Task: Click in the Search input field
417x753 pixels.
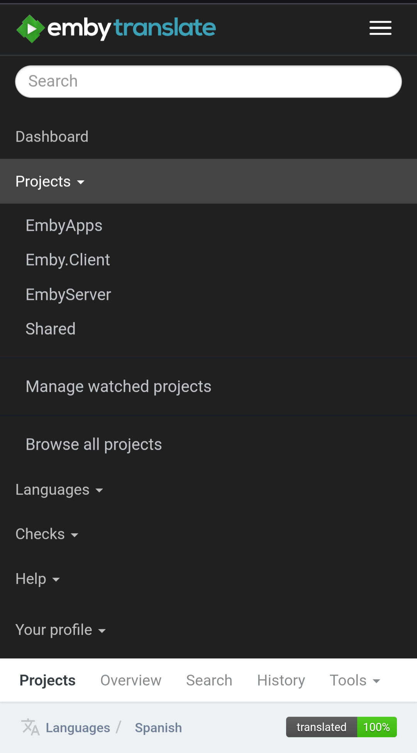Action: pyautogui.click(x=208, y=81)
